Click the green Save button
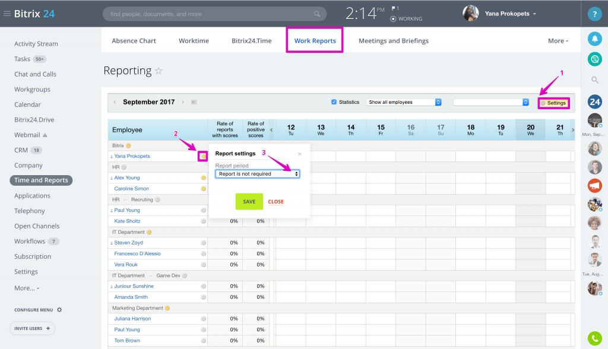 249,202
